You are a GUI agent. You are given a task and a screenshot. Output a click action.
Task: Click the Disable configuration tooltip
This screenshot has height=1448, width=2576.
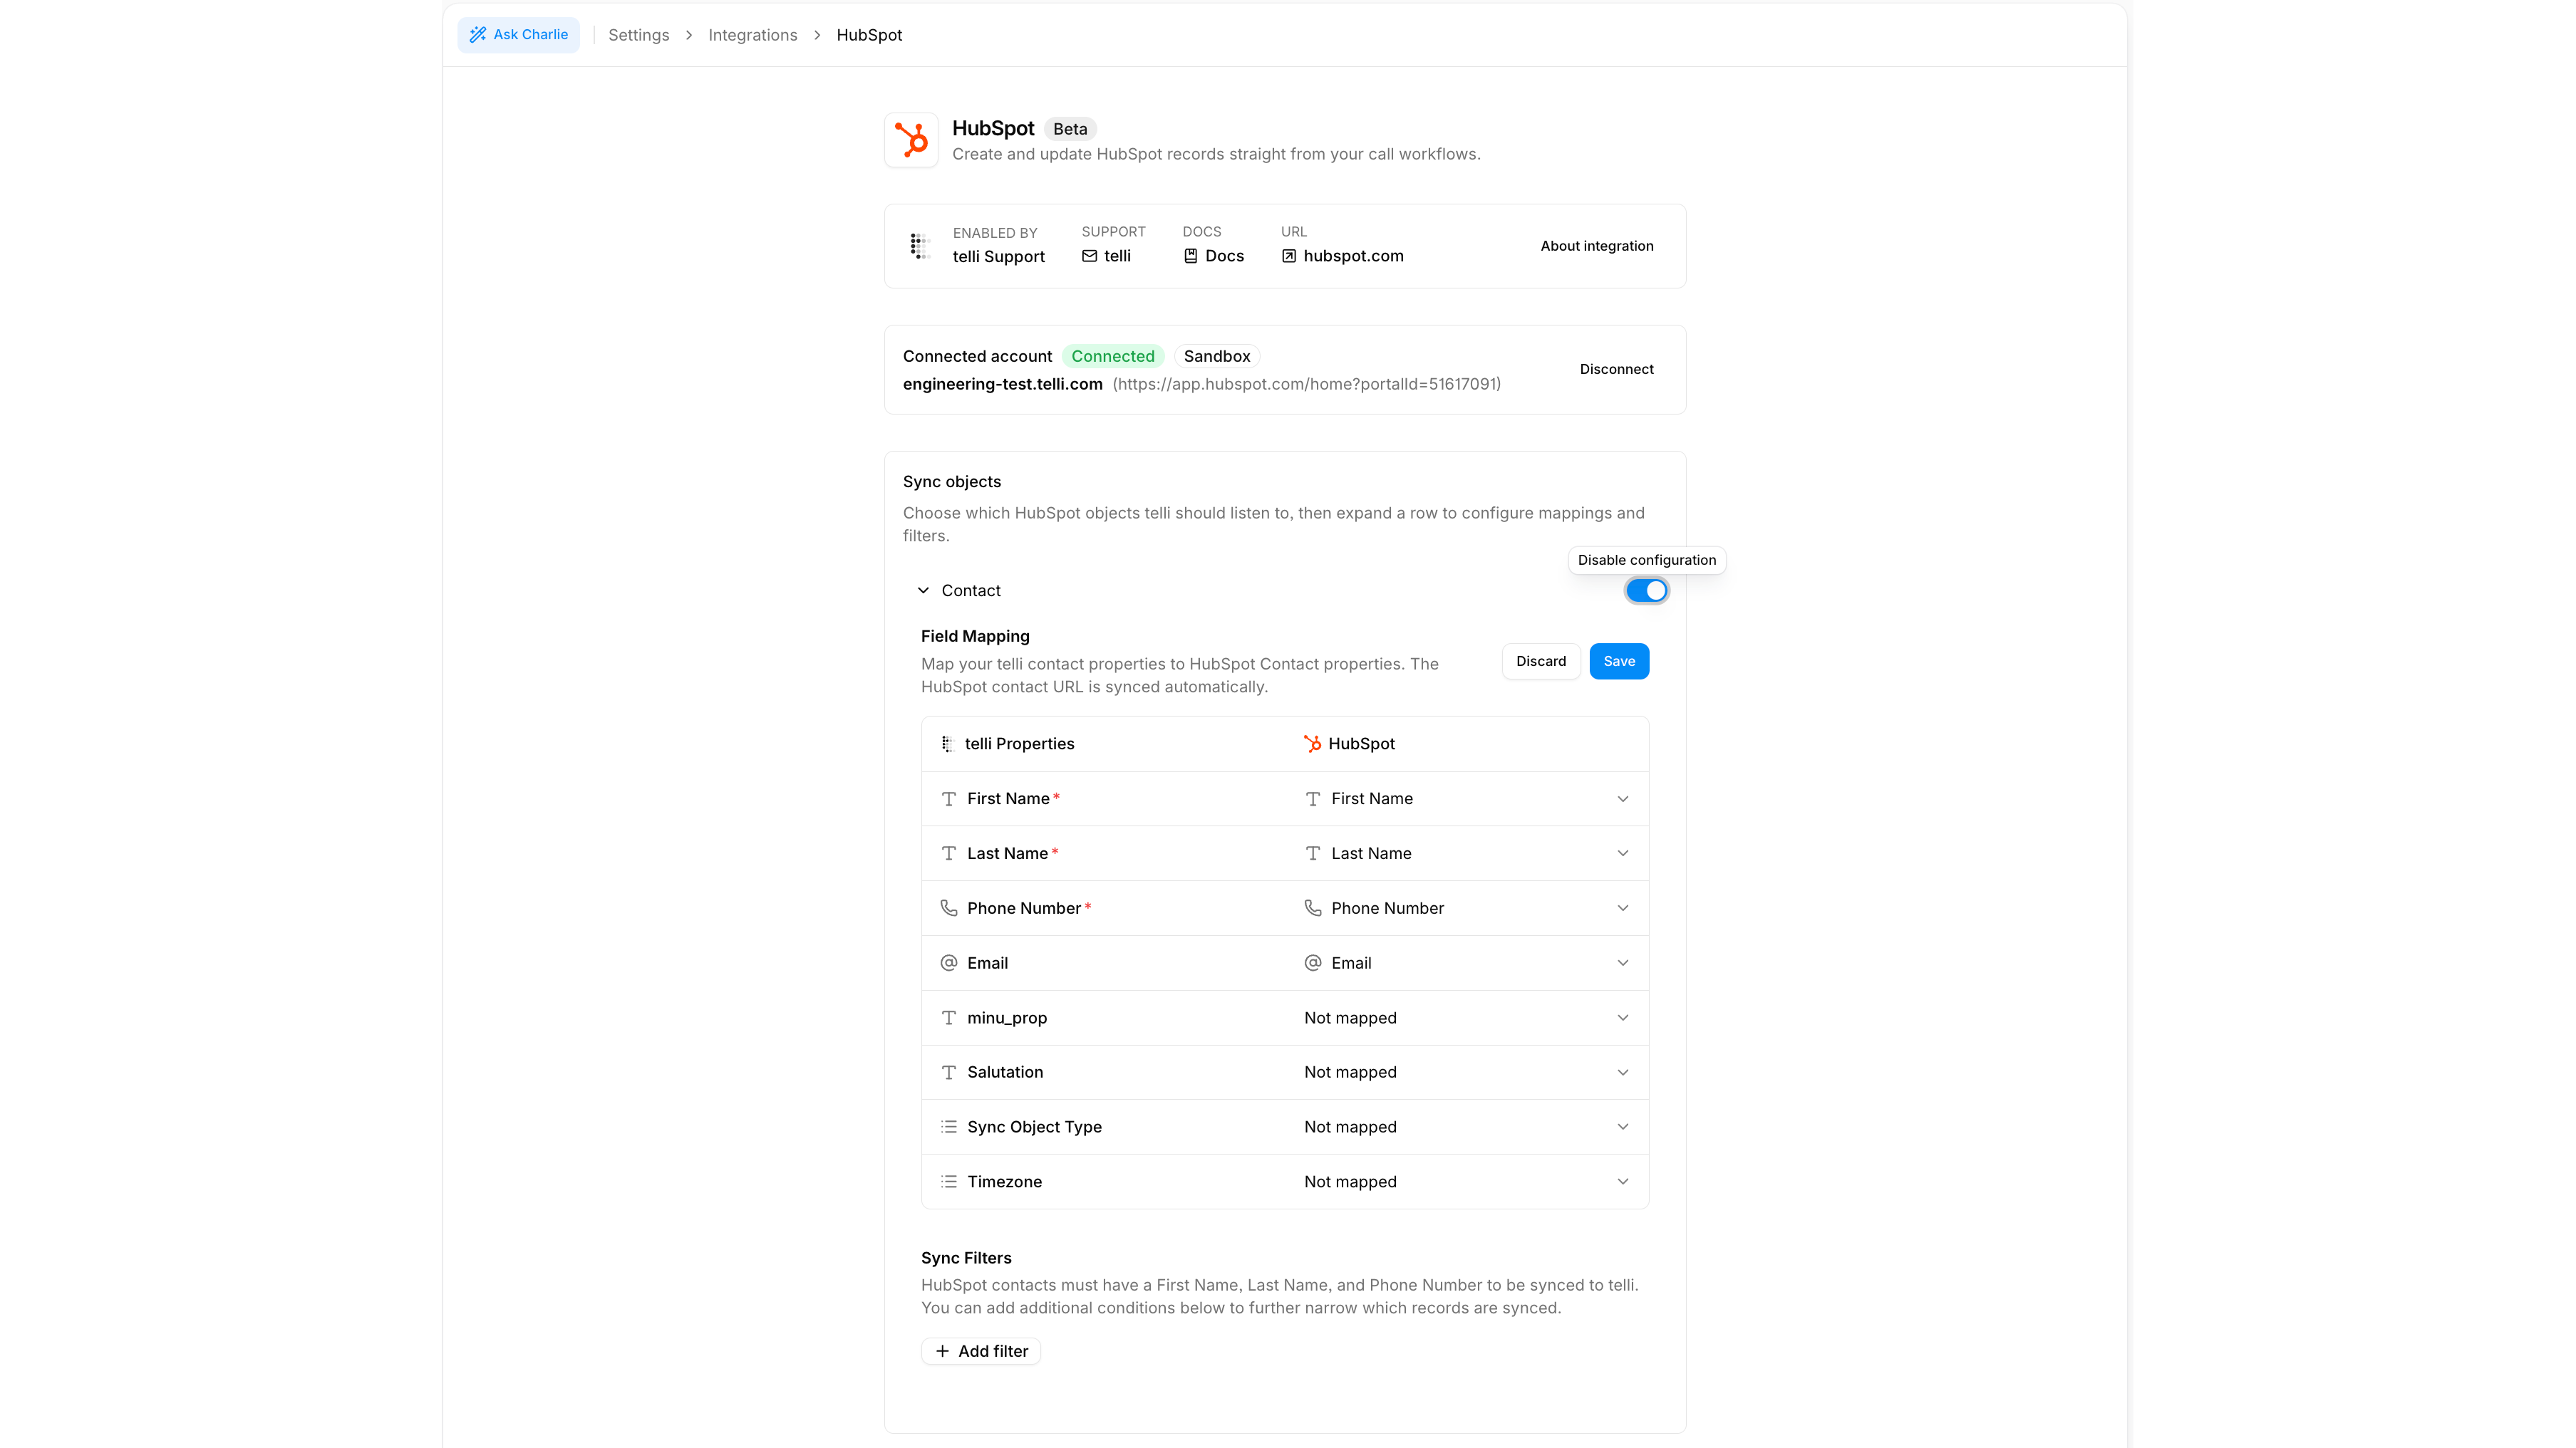point(1646,560)
